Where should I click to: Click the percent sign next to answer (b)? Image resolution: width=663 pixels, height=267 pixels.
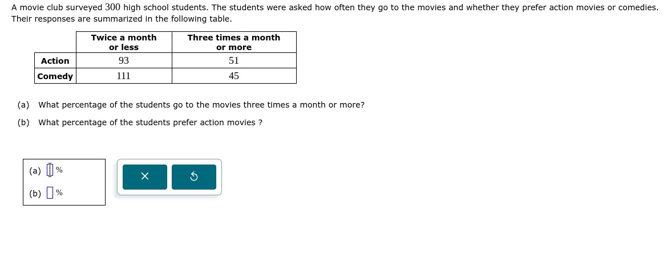(x=59, y=193)
